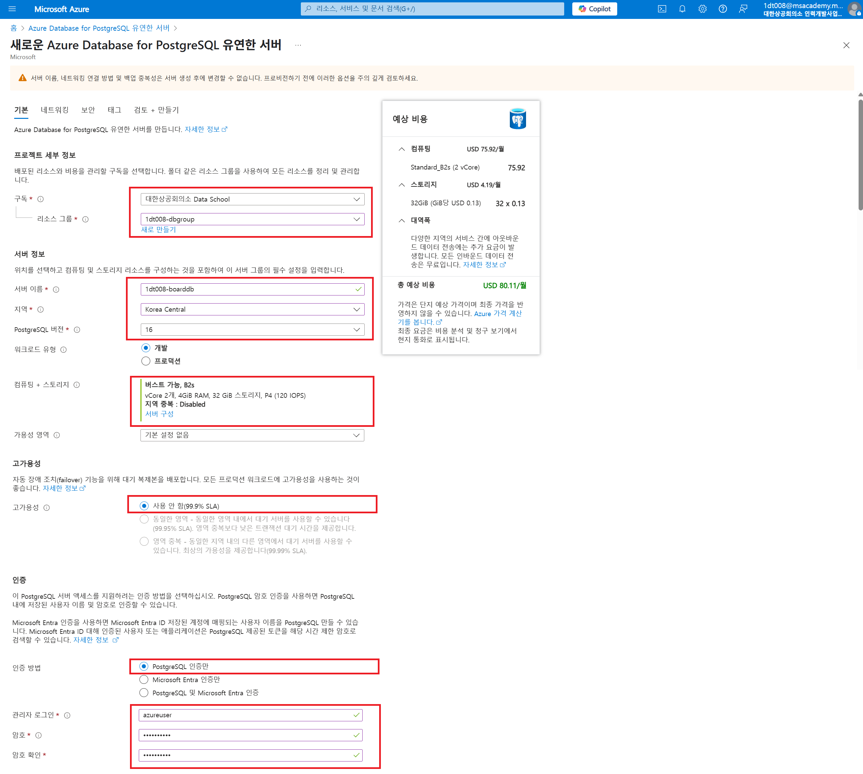Select the 개발 workload type
Image resolution: width=863 pixels, height=774 pixels.
point(146,348)
